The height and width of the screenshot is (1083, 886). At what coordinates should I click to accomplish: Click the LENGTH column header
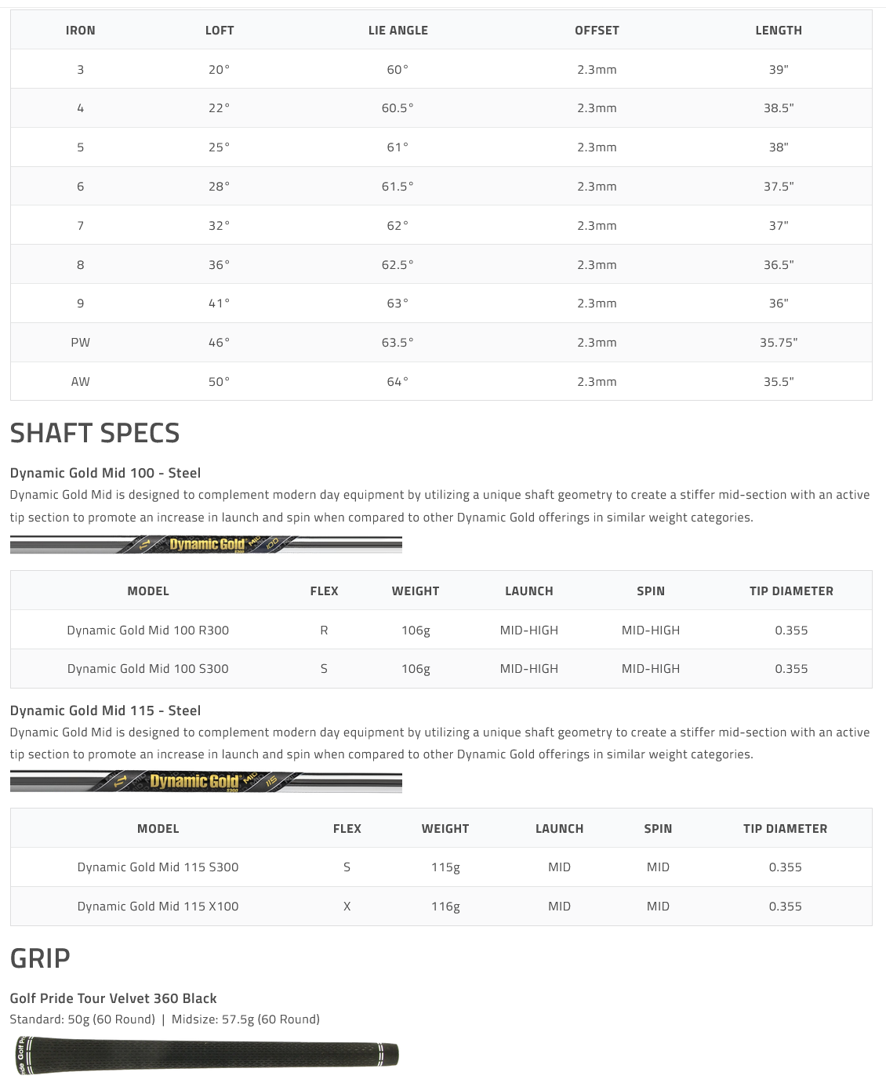tap(778, 31)
